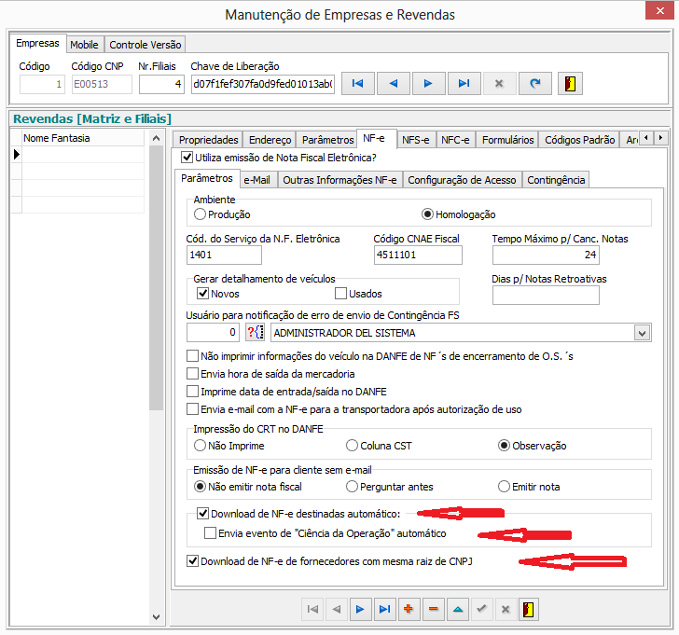This screenshot has width=679, height=635.
Task: Go to next Revenda record in bottom navigator
Action: 360,610
